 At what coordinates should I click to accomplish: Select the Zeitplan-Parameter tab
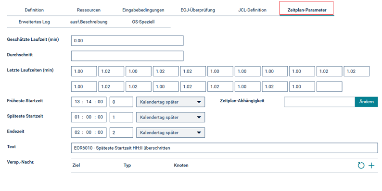click(307, 10)
